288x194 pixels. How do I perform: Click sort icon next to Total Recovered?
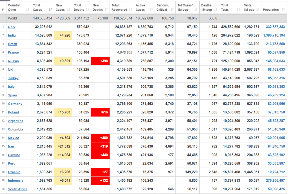131,10
